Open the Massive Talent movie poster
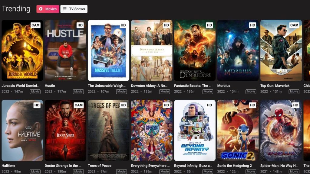The height and width of the screenshot is (174, 310). click(x=109, y=50)
